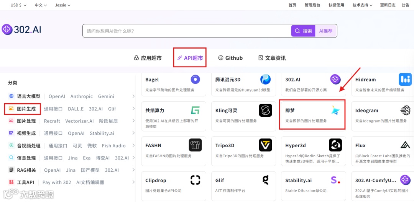
Task: Open 更新日志 link
Action: 388,5
